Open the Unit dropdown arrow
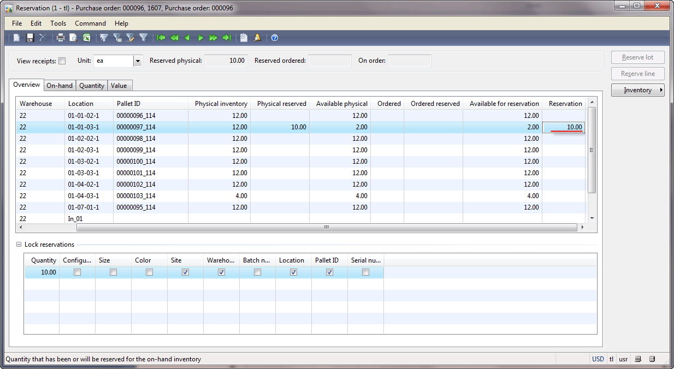 (x=138, y=61)
